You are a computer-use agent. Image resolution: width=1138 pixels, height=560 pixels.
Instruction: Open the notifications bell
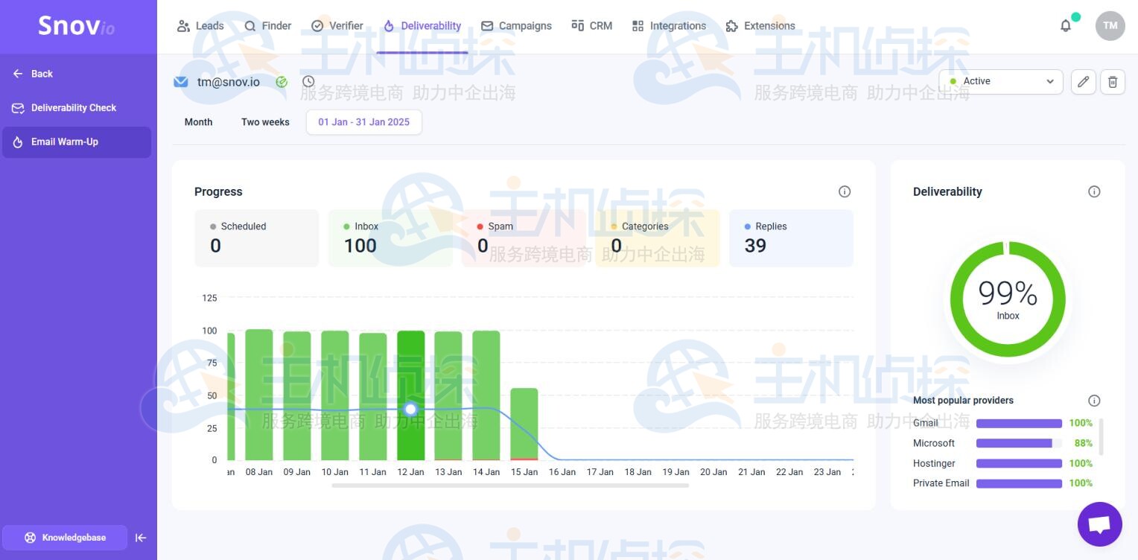click(x=1065, y=25)
